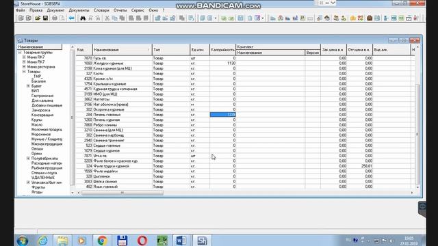Viewport: 438px width, 246px height.
Task: Click the binoculars search icon in toolbar
Action: click(83, 18)
